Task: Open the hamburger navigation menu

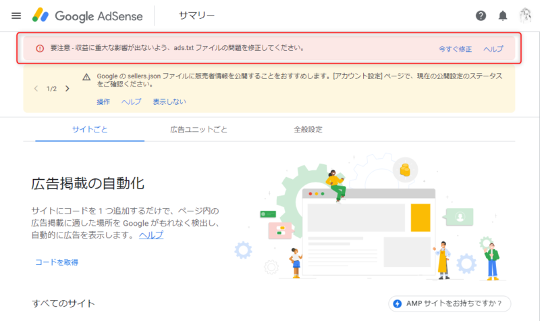Action: [16, 16]
